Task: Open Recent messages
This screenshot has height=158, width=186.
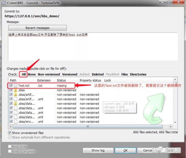Action: click(x=37, y=28)
